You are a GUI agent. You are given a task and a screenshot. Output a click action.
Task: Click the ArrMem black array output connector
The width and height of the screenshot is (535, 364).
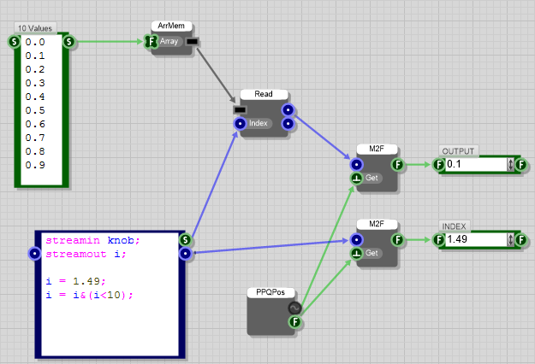(192, 41)
